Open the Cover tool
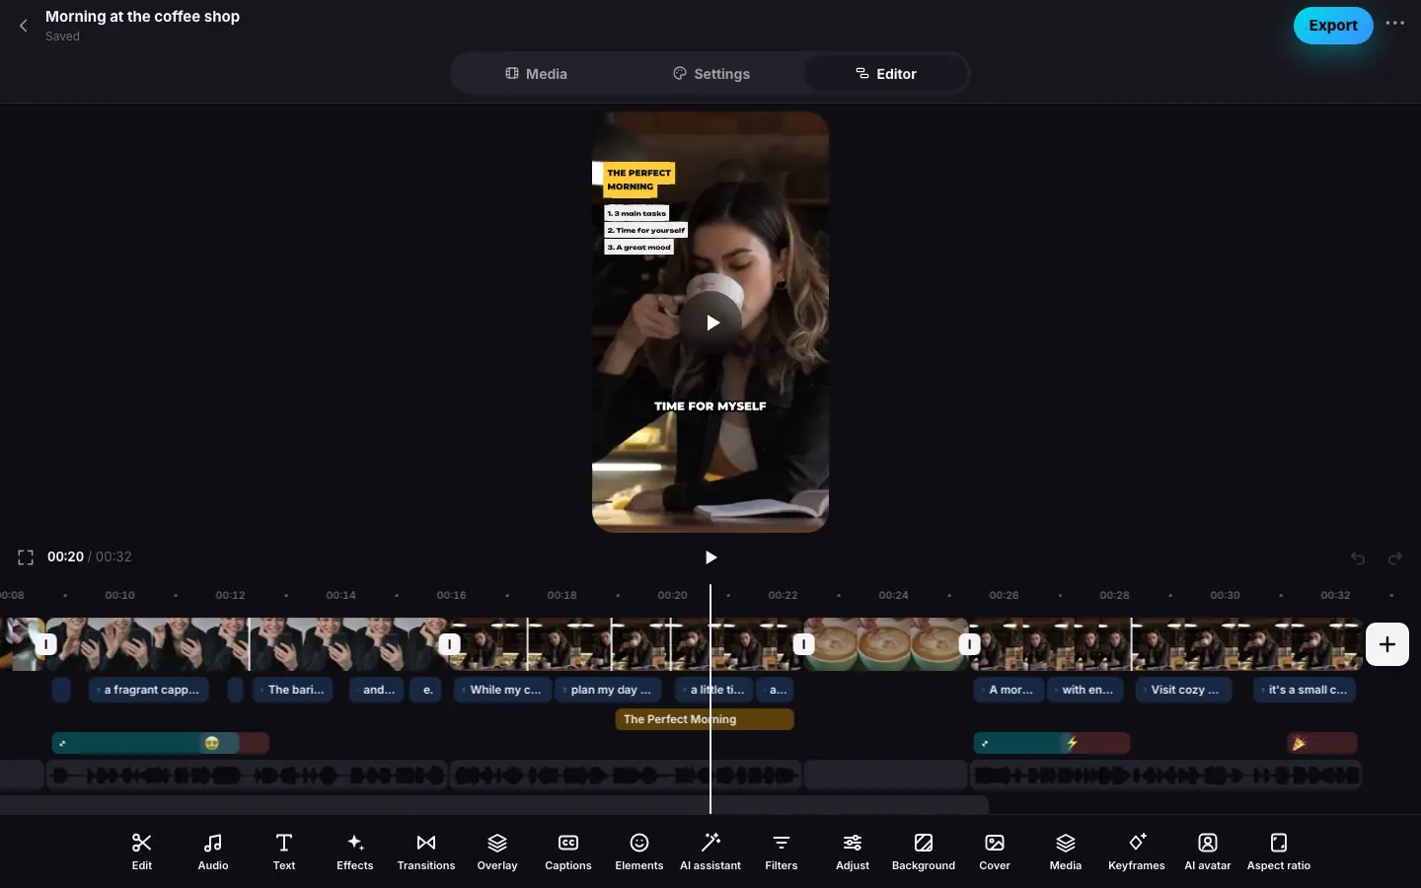The image size is (1421, 888). point(995,851)
